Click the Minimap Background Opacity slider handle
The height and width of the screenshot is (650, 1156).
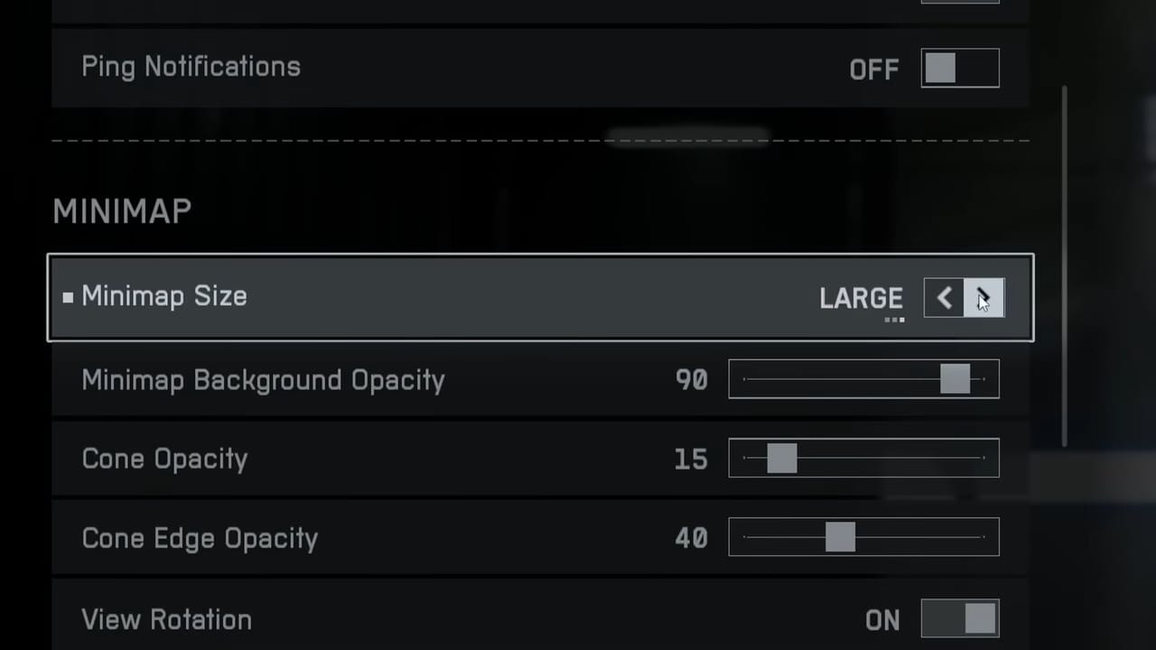pos(955,380)
